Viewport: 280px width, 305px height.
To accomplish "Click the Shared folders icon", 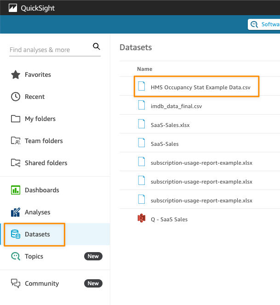I will click(x=16, y=163).
